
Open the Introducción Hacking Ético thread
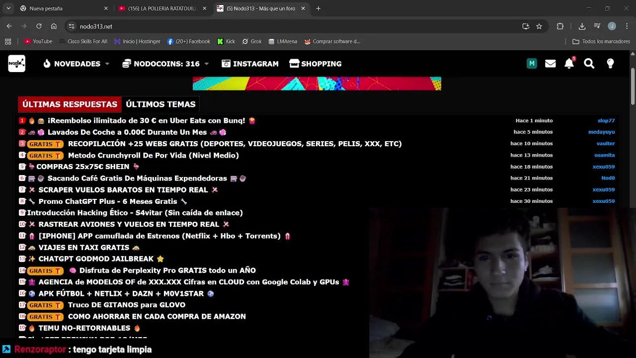(135, 213)
